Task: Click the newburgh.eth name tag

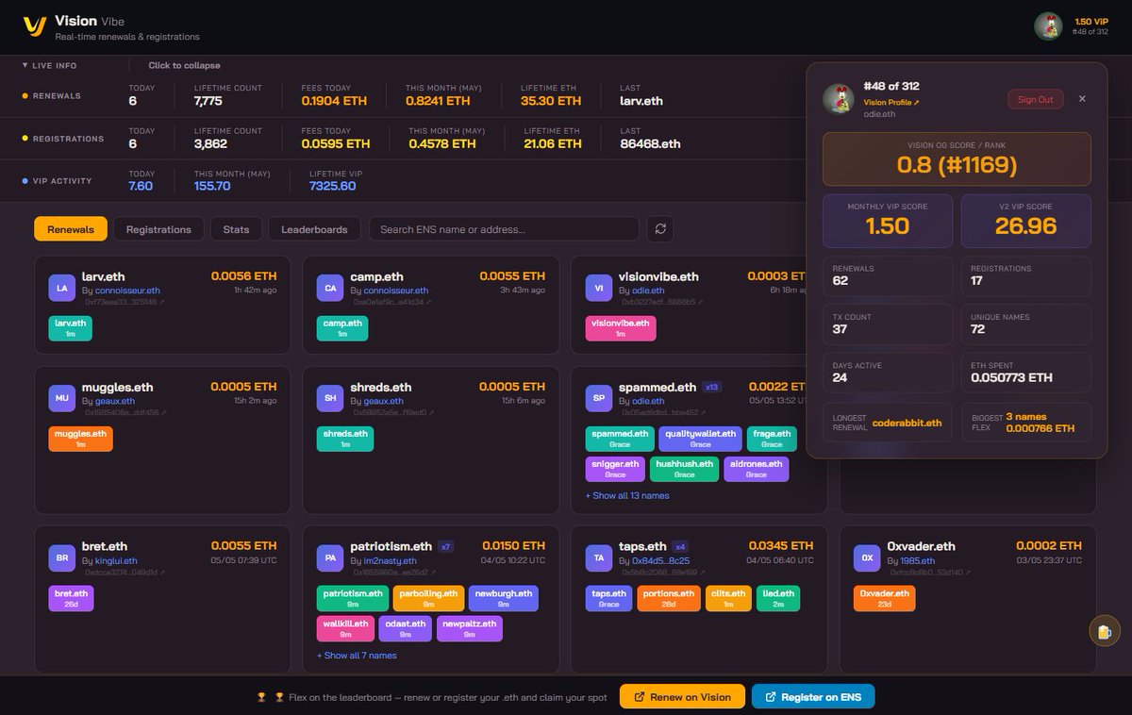Action: pyautogui.click(x=503, y=598)
